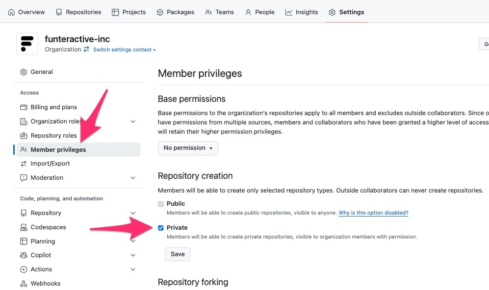Image resolution: width=489 pixels, height=290 pixels.
Task: Click the Repository creation heading
Action: click(x=195, y=176)
